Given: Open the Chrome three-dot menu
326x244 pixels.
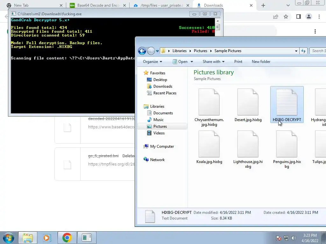Looking at the screenshot, I should coord(319,17).
